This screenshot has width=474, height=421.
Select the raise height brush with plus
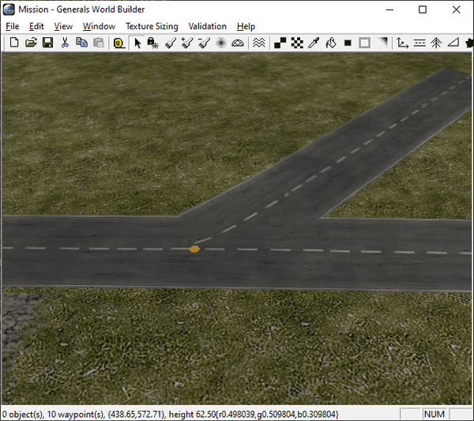tap(187, 43)
